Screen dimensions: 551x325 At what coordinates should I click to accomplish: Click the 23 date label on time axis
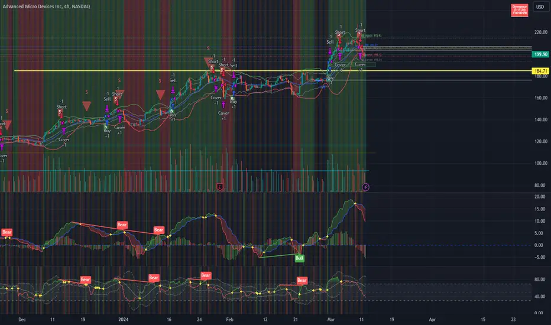coord(513,319)
